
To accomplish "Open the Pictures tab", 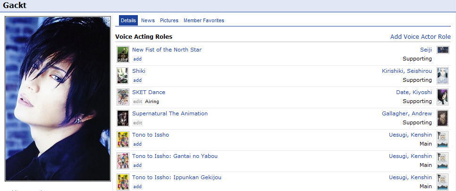I will tap(169, 20).
